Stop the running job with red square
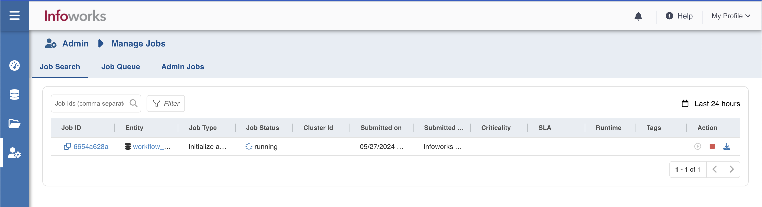The image size is (762, 207). (x=712, y=147)
